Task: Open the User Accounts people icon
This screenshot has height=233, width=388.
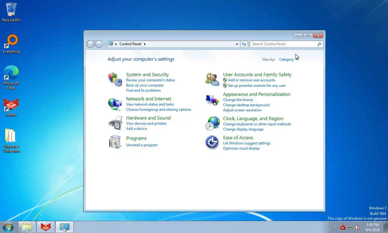Action: (212, 79)
